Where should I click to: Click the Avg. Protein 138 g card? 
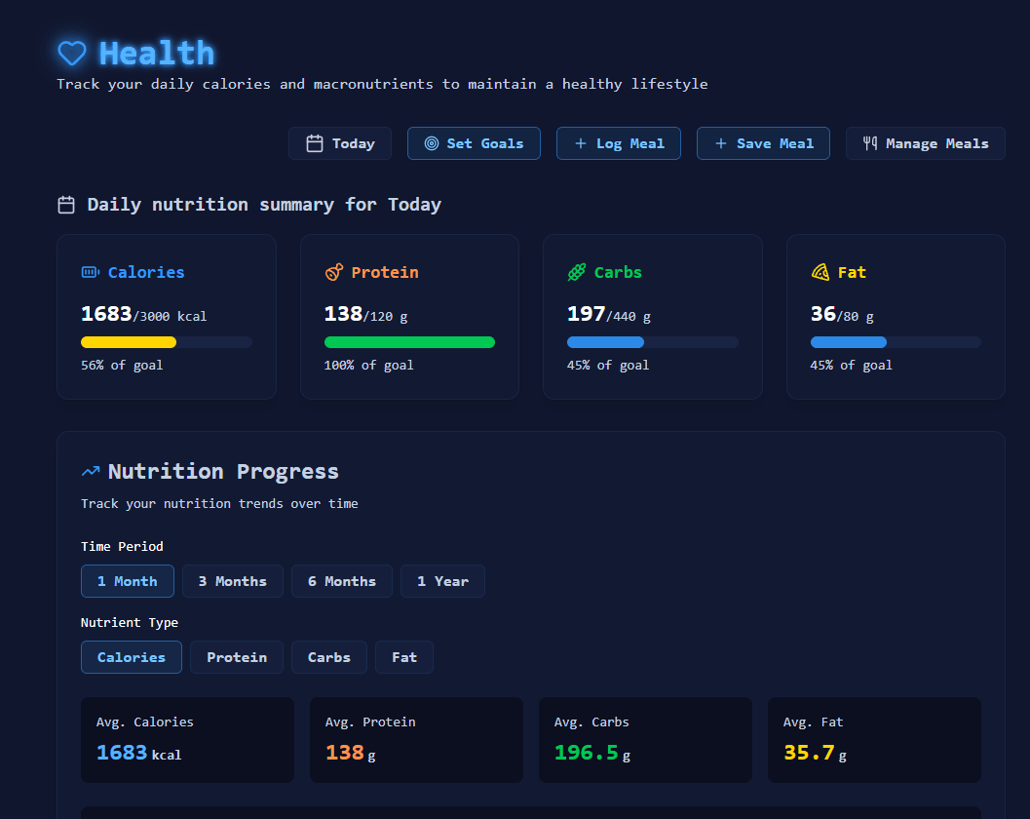click(416, 739)
